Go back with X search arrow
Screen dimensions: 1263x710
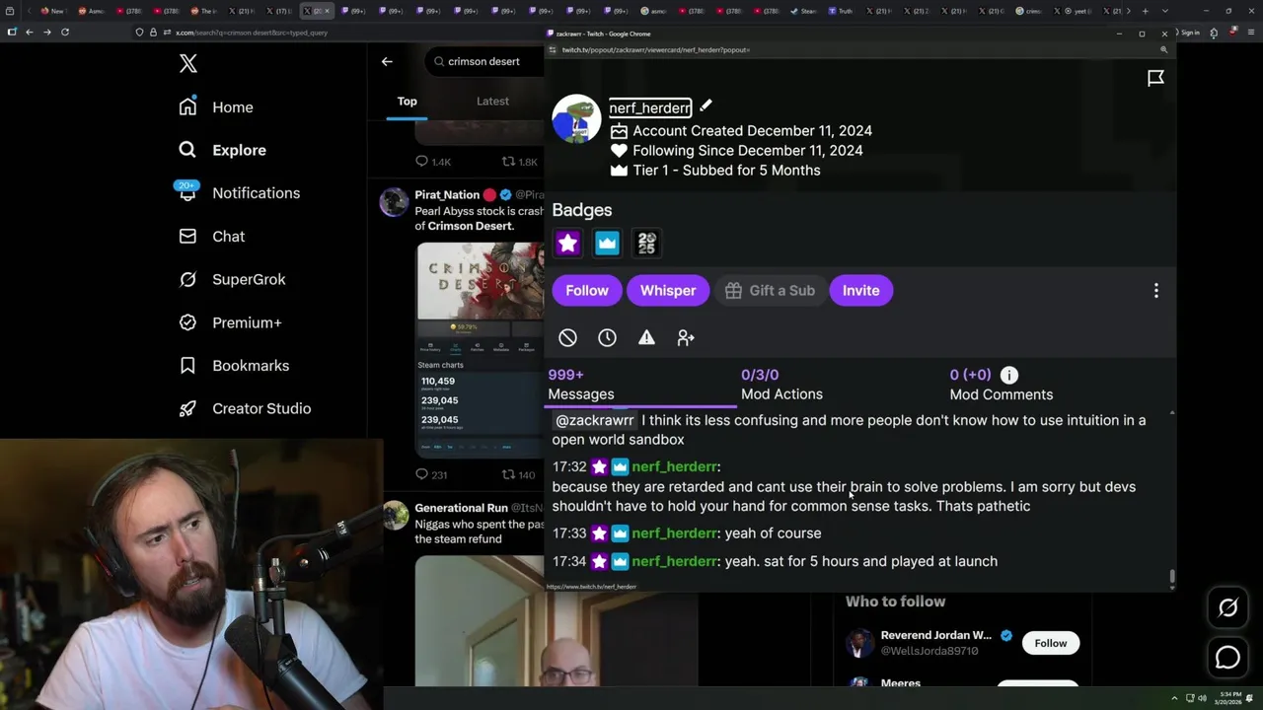(x=387, y=61)
